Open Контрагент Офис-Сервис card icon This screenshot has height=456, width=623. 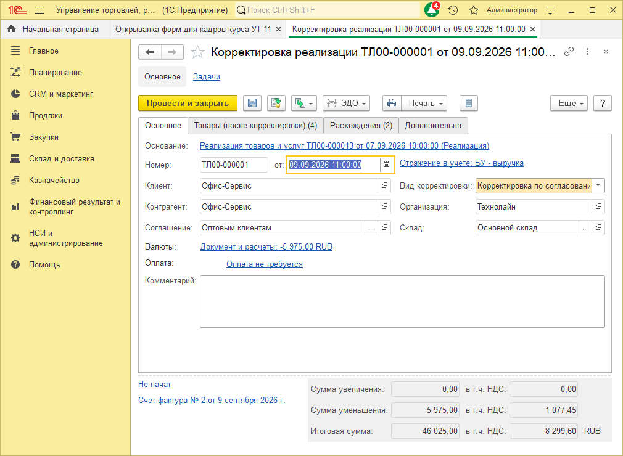point(384,206)
